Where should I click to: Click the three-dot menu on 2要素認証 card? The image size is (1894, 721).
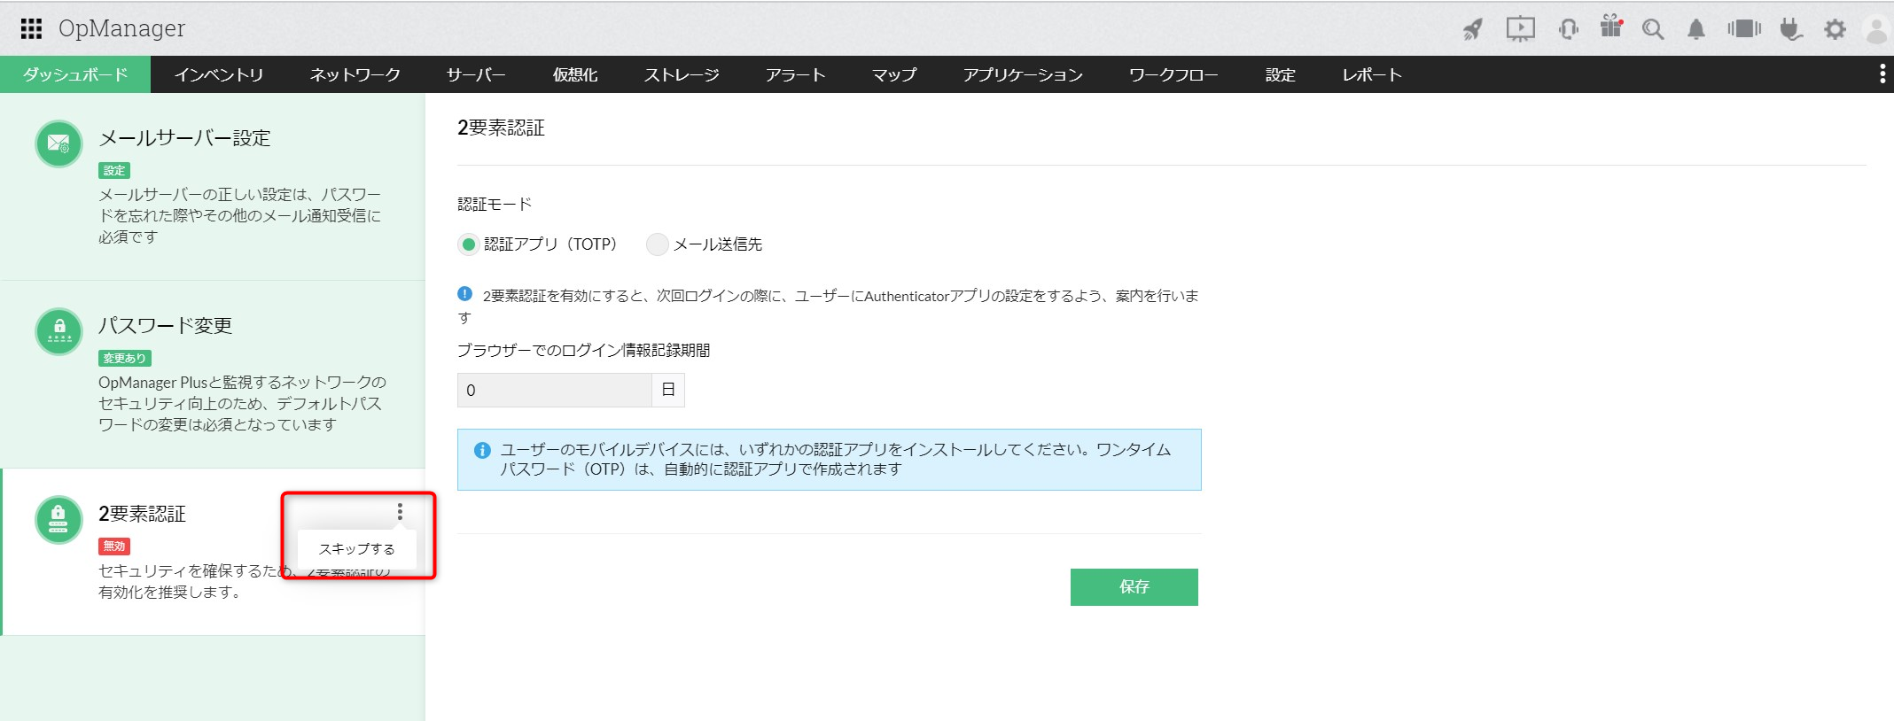(x=400, y=512)
